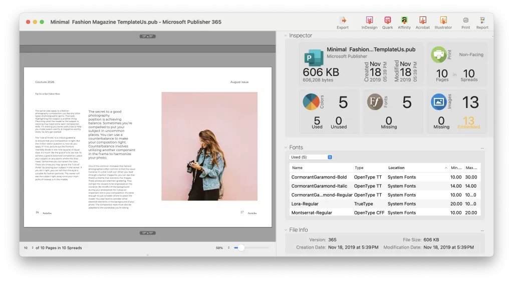Click the 0 Missing fonts count
The image size is (513, 282).
point(389,122)
